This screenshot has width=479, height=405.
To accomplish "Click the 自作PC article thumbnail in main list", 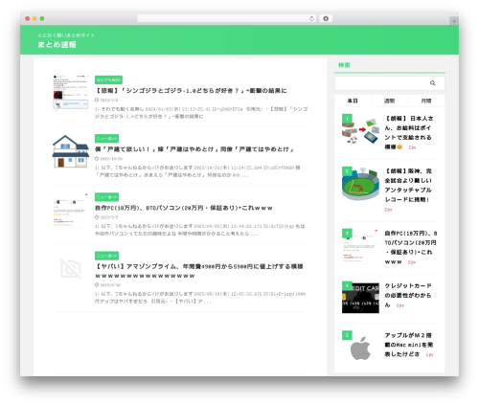I will click(x=71, y=210).
